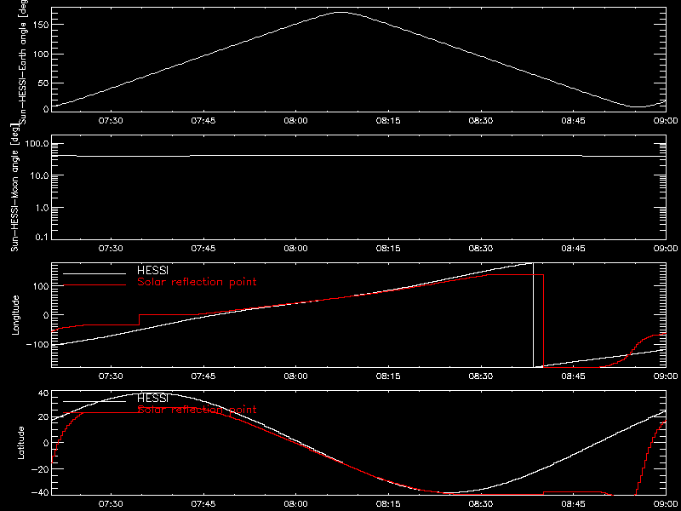The width and height of the screenshot is (681, 511).
Task: Click white HESSI legend line in Longitude plot
Action: point(94,273)
